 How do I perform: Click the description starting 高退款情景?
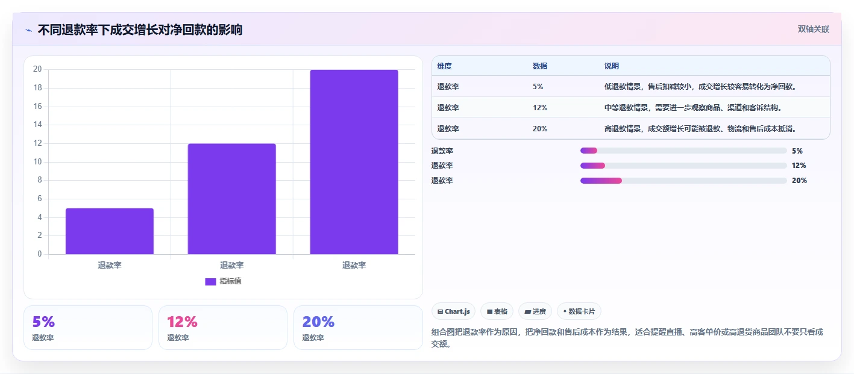701,129
